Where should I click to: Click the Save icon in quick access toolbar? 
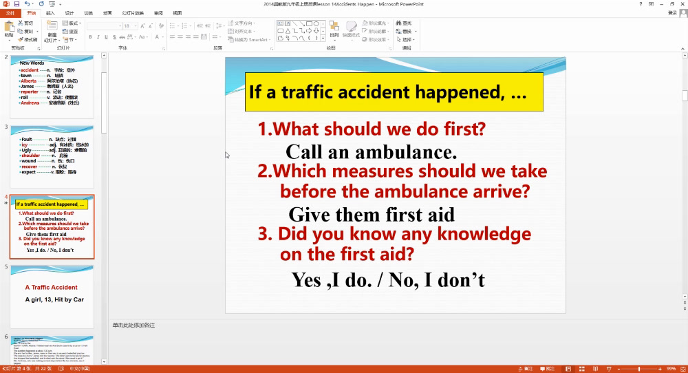tap(17, 4)
